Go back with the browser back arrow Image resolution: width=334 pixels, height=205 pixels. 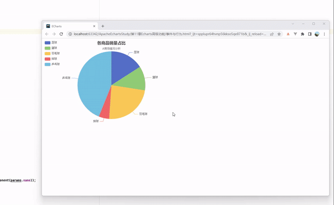click(47, 34)
